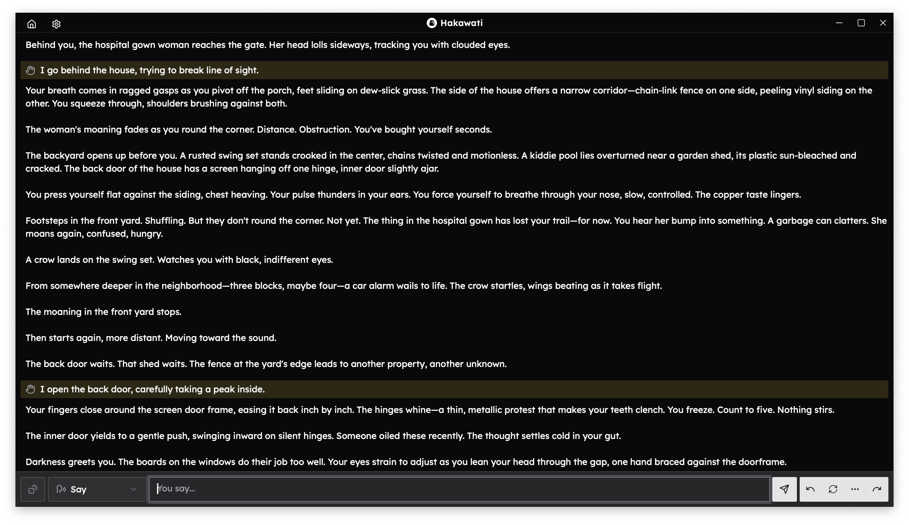
Task: Click the 'You say...' text input
Action: click(x=459, y=489)
